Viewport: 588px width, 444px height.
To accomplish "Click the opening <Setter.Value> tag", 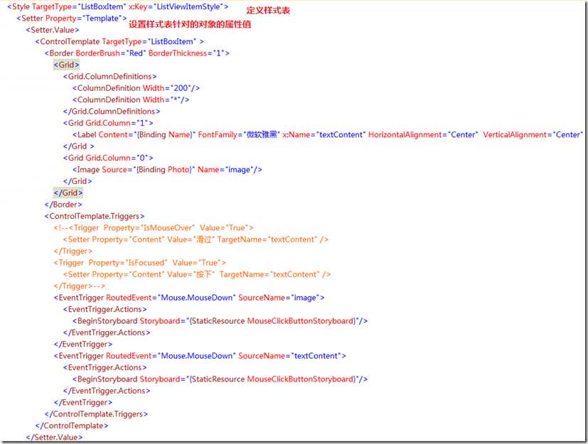I will coord(53,30).
